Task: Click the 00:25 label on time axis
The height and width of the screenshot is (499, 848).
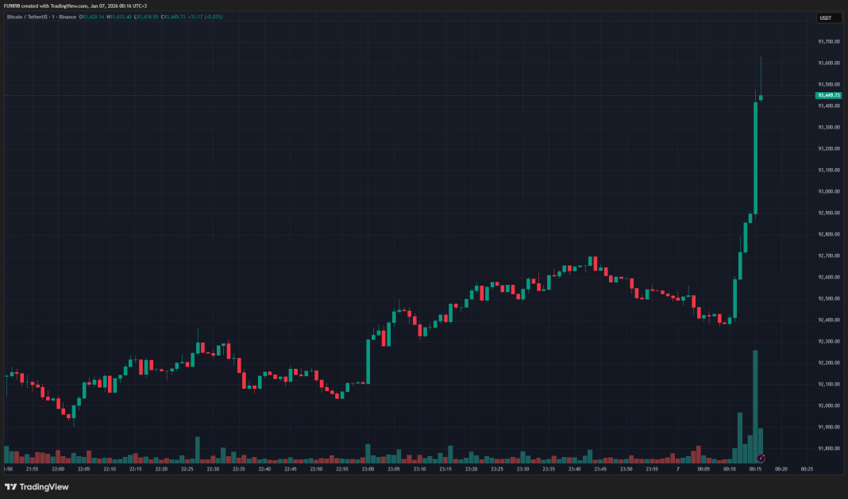Action: (806, 470)
